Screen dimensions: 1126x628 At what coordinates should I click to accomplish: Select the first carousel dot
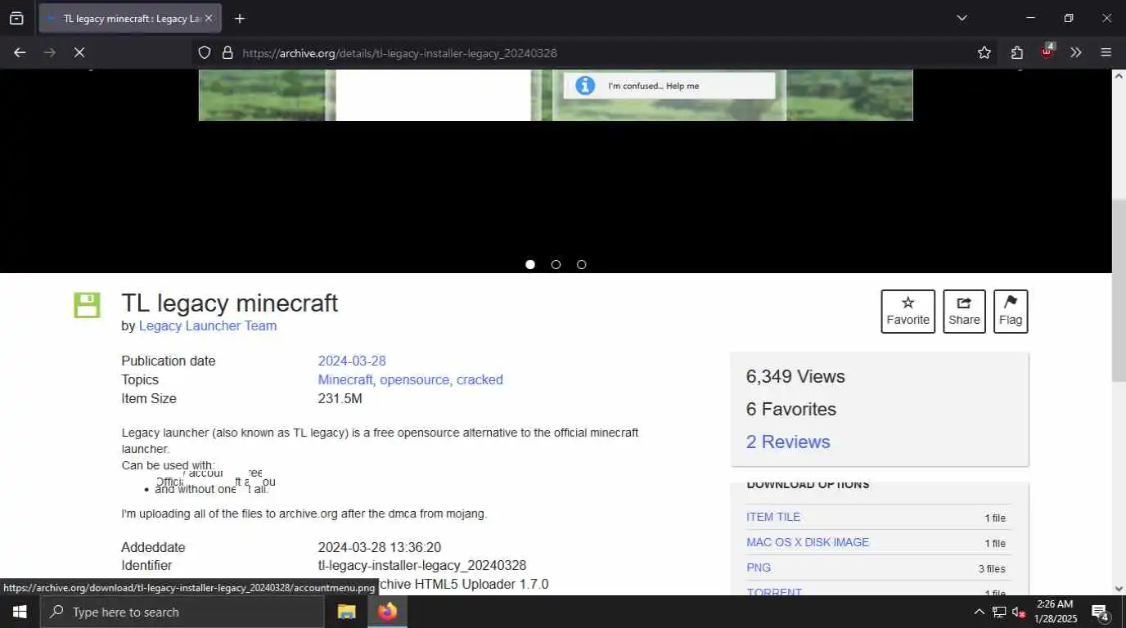(x=530, y=264)
